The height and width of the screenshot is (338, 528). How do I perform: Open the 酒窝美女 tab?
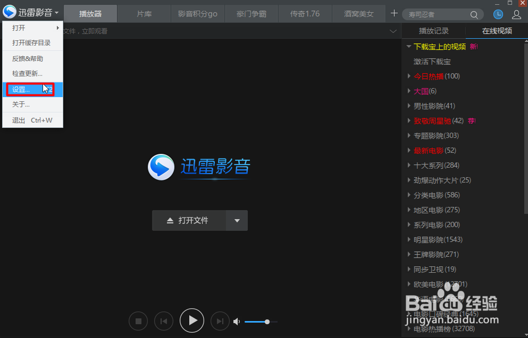click(359, 14)
